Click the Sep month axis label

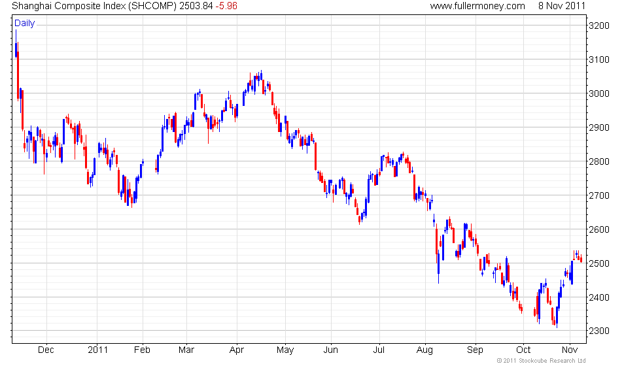tap(475, 350)
